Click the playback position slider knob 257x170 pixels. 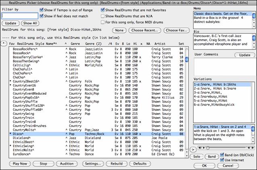tap(208, 148)
